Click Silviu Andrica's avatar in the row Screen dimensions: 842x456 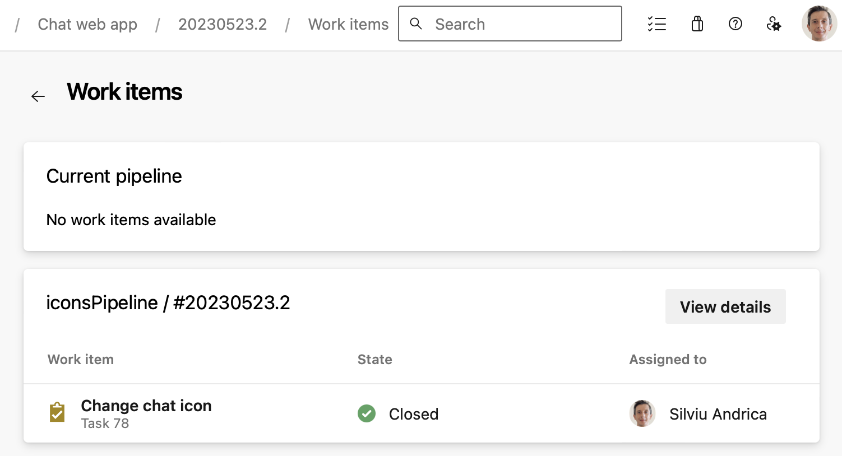(x=642, y=413)
